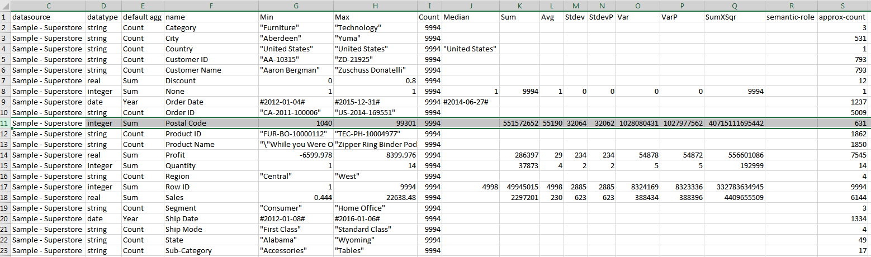
Task: Select the 'Quantity' name cell
Action: click(211, 165)
